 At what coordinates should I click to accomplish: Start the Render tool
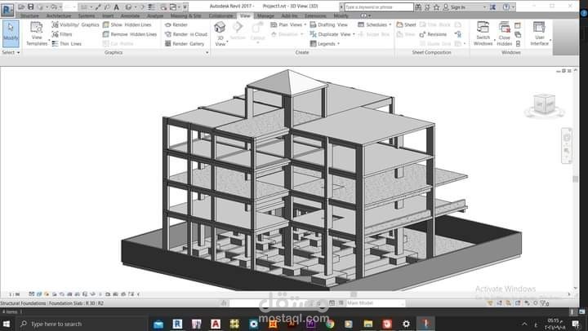pyautogui.click(x=176, y=24)
